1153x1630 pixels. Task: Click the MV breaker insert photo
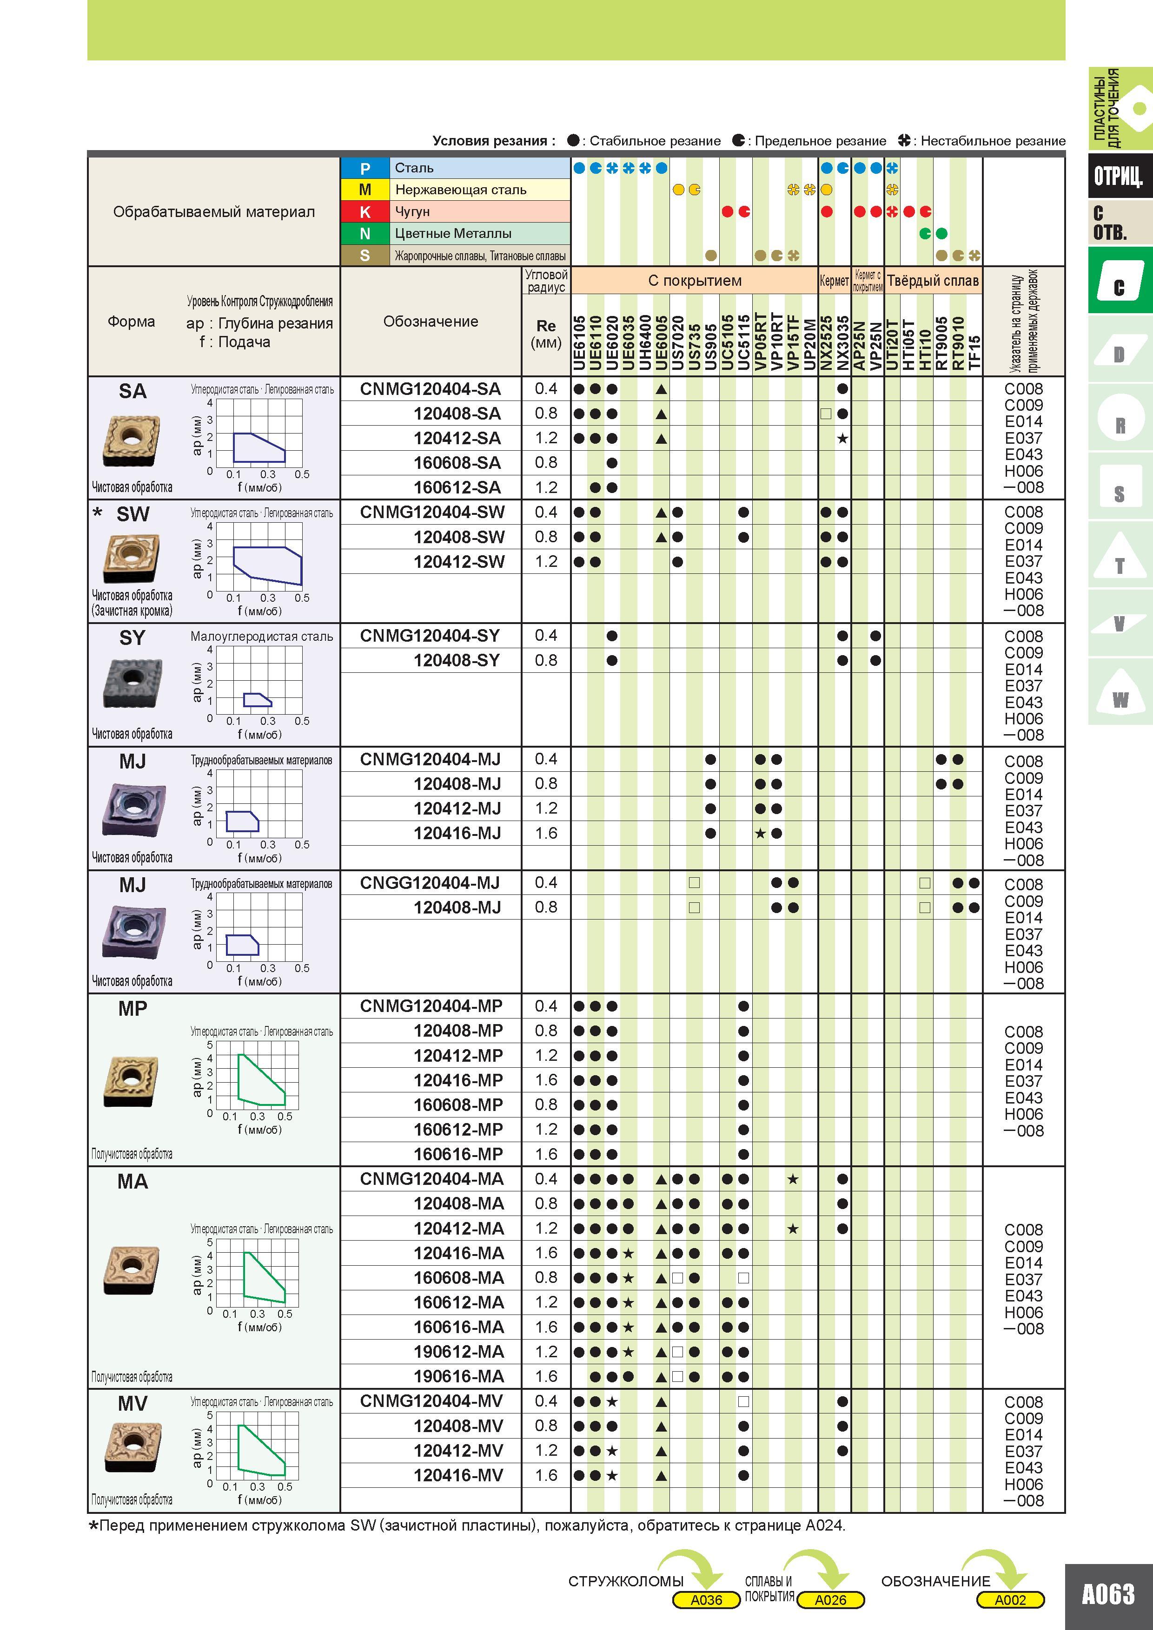[133, 1447]
